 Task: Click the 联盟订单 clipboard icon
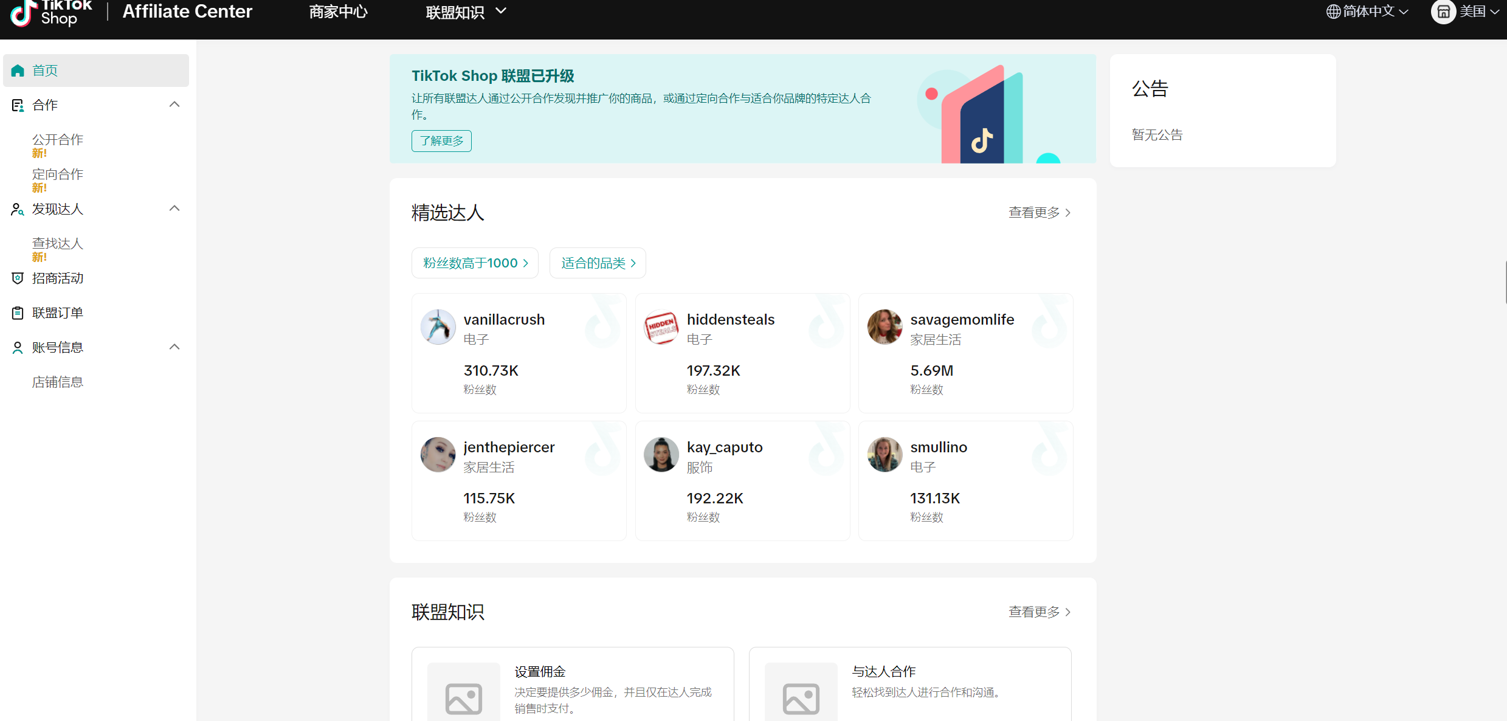tap(18, 313)
